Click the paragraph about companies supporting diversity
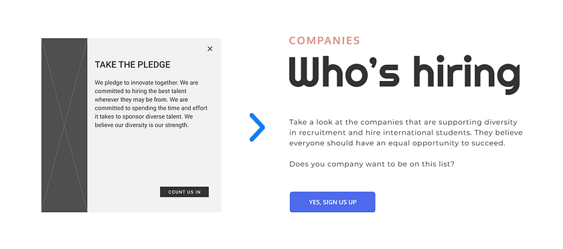Viewport: 563px width, 249px height. pyautogui.click(x=406, y=133)
